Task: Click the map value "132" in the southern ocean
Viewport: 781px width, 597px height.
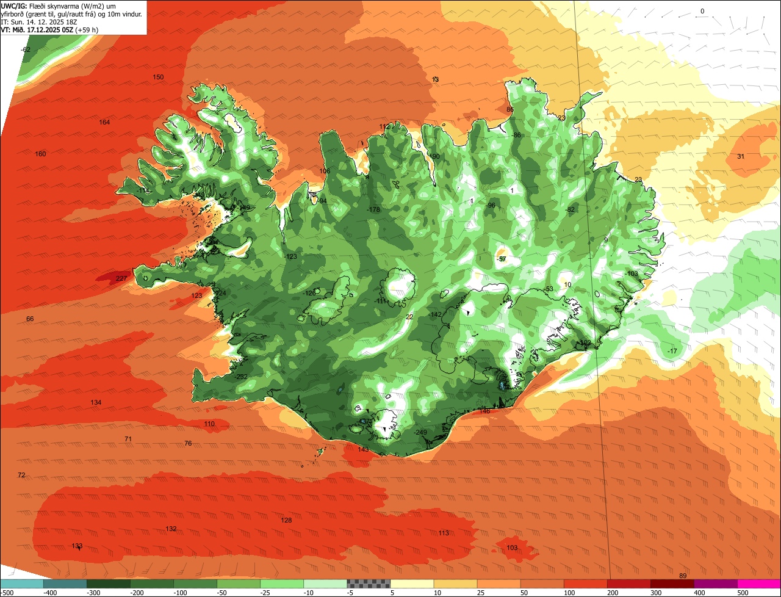Action: pos(171,529)
